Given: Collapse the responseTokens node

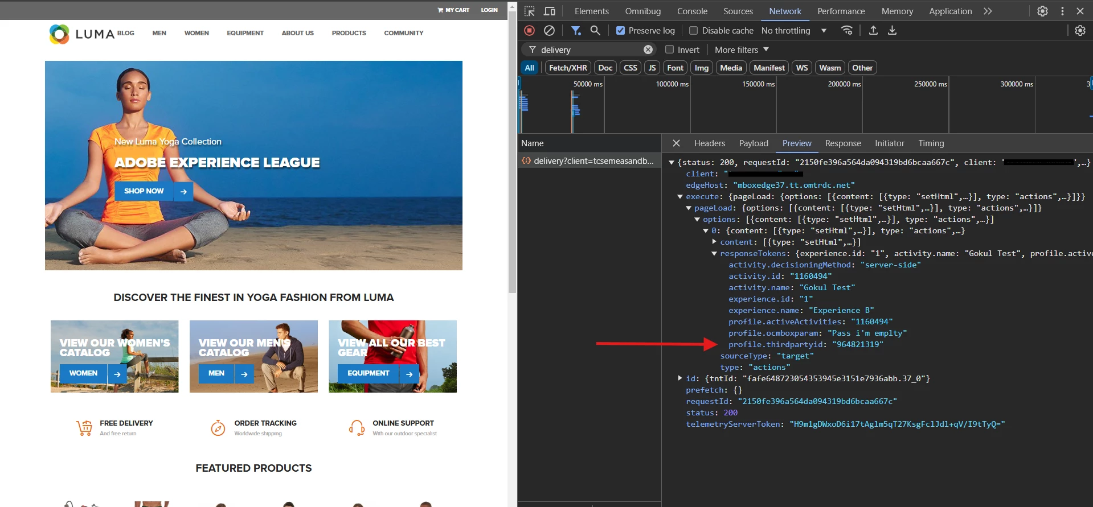Looking at the screenshot, I should [x=714, y=254].
